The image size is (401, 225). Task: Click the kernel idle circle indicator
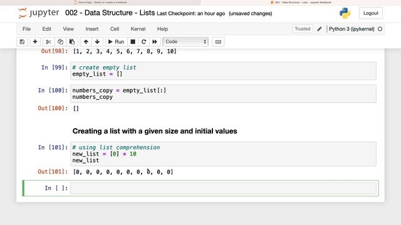tap(380, 29)
